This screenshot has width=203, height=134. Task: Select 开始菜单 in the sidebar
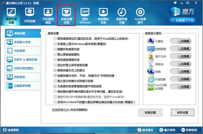(x=23, y=51)
